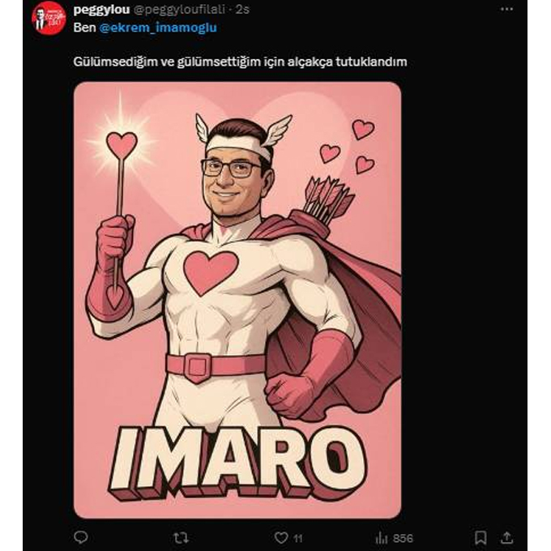
Task: Open the reply speech bubble icon
Action: click(x=81, y=537)
